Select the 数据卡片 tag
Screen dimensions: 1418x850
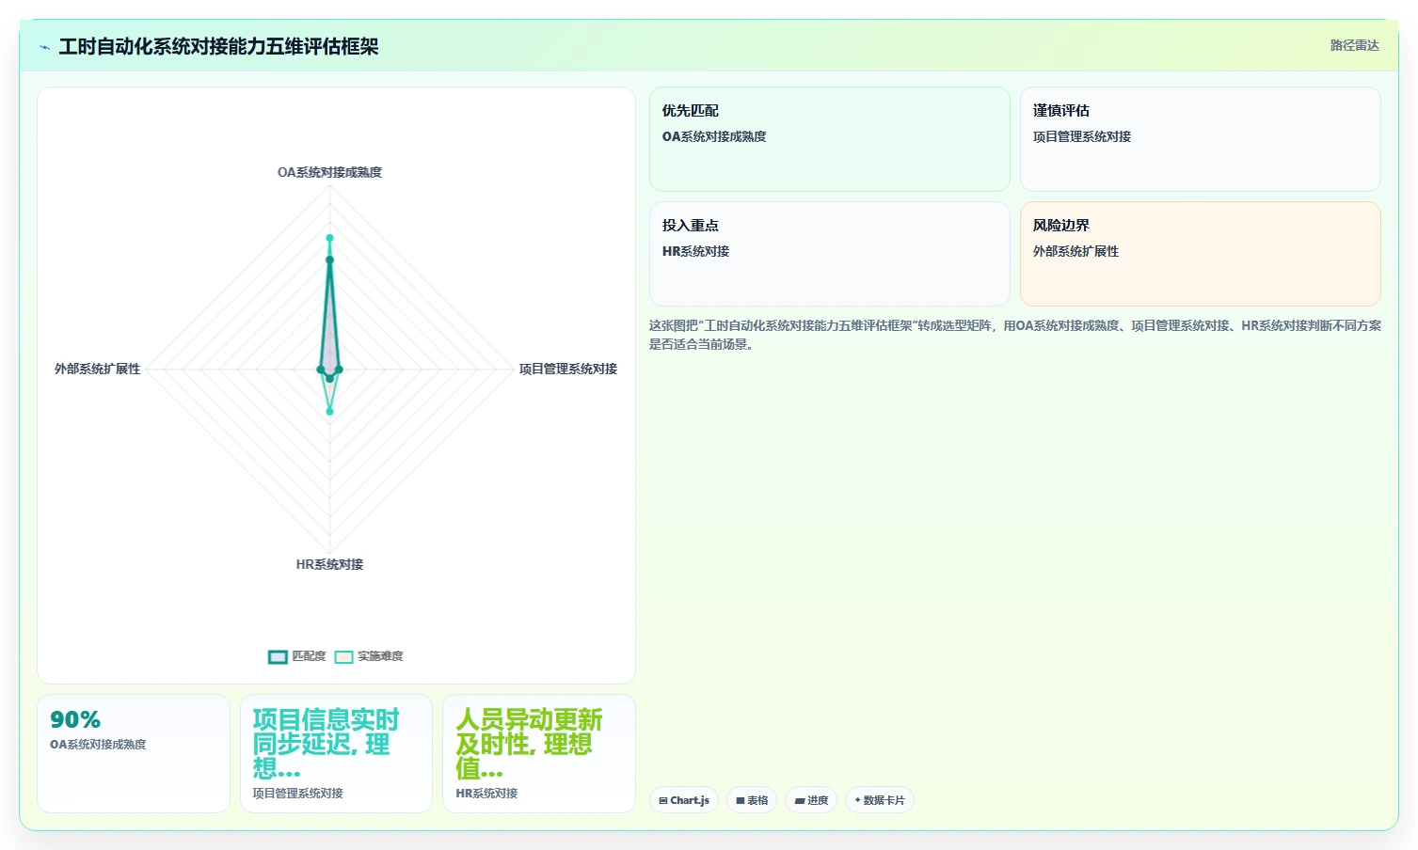[x=880, y=800]
